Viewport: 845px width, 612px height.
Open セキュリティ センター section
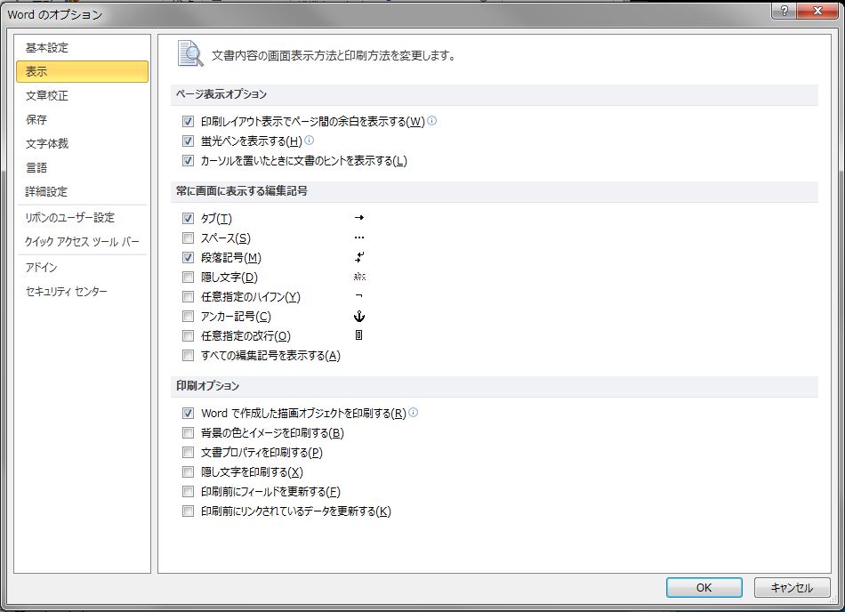tap(67, 292)
